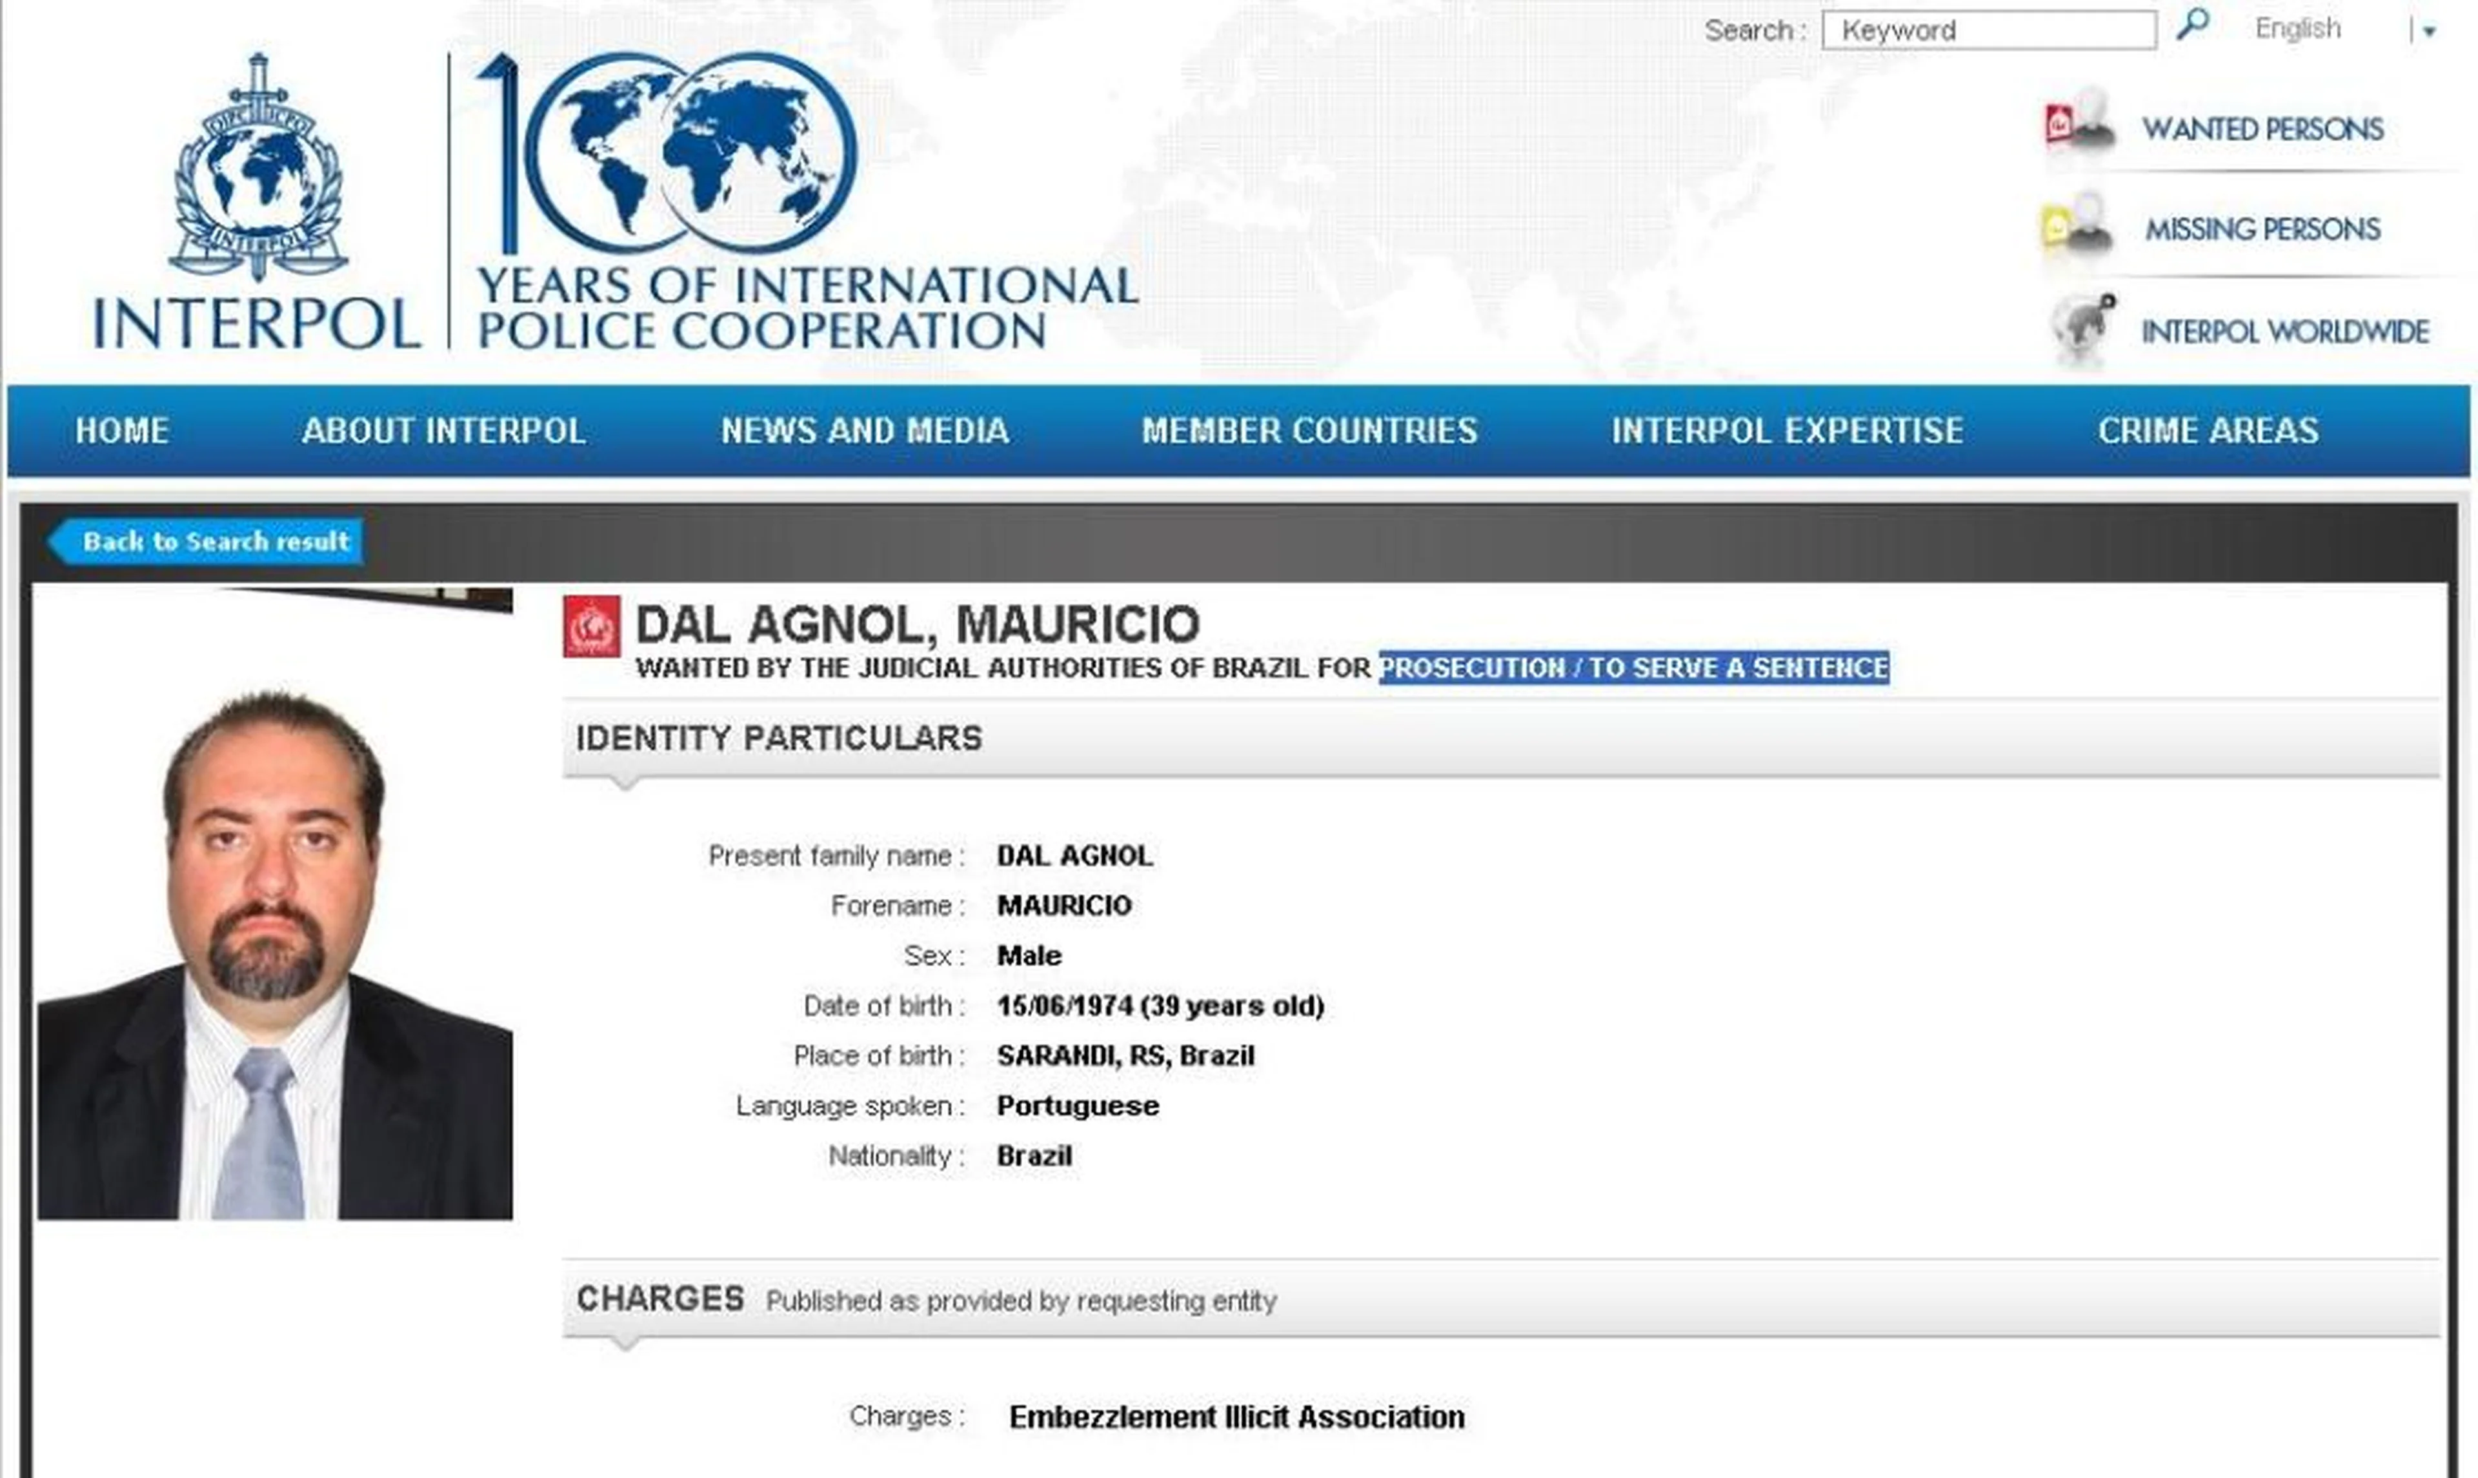Open the Home menu

point(123,430)
